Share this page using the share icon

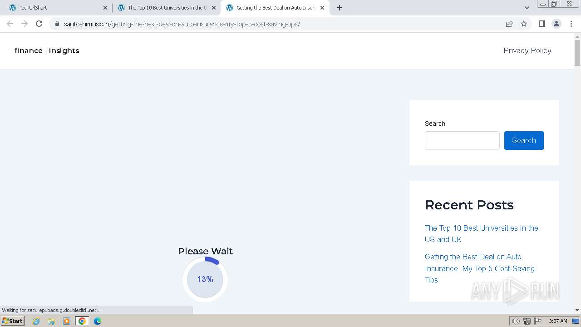click(509, 24)
